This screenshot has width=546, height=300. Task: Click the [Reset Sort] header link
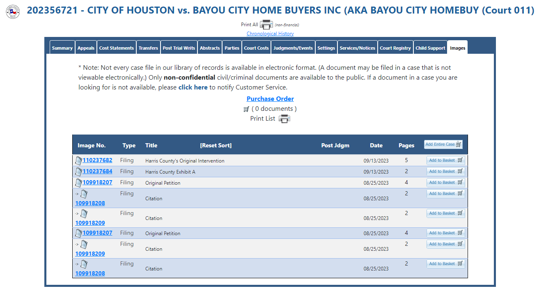click(x=216, y=145)
